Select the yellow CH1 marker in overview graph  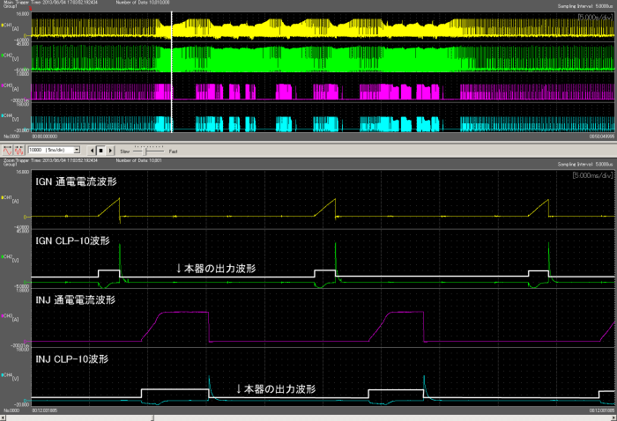coord(3,26)
